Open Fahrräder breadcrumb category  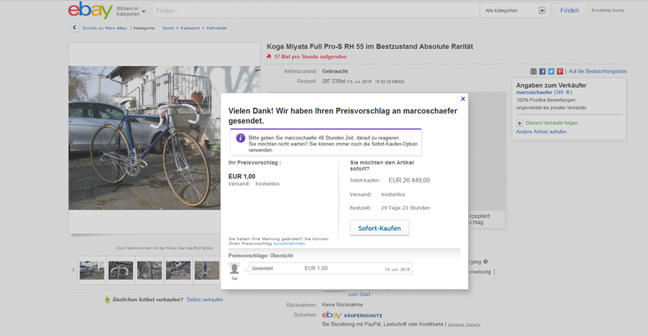click(217, 28)
